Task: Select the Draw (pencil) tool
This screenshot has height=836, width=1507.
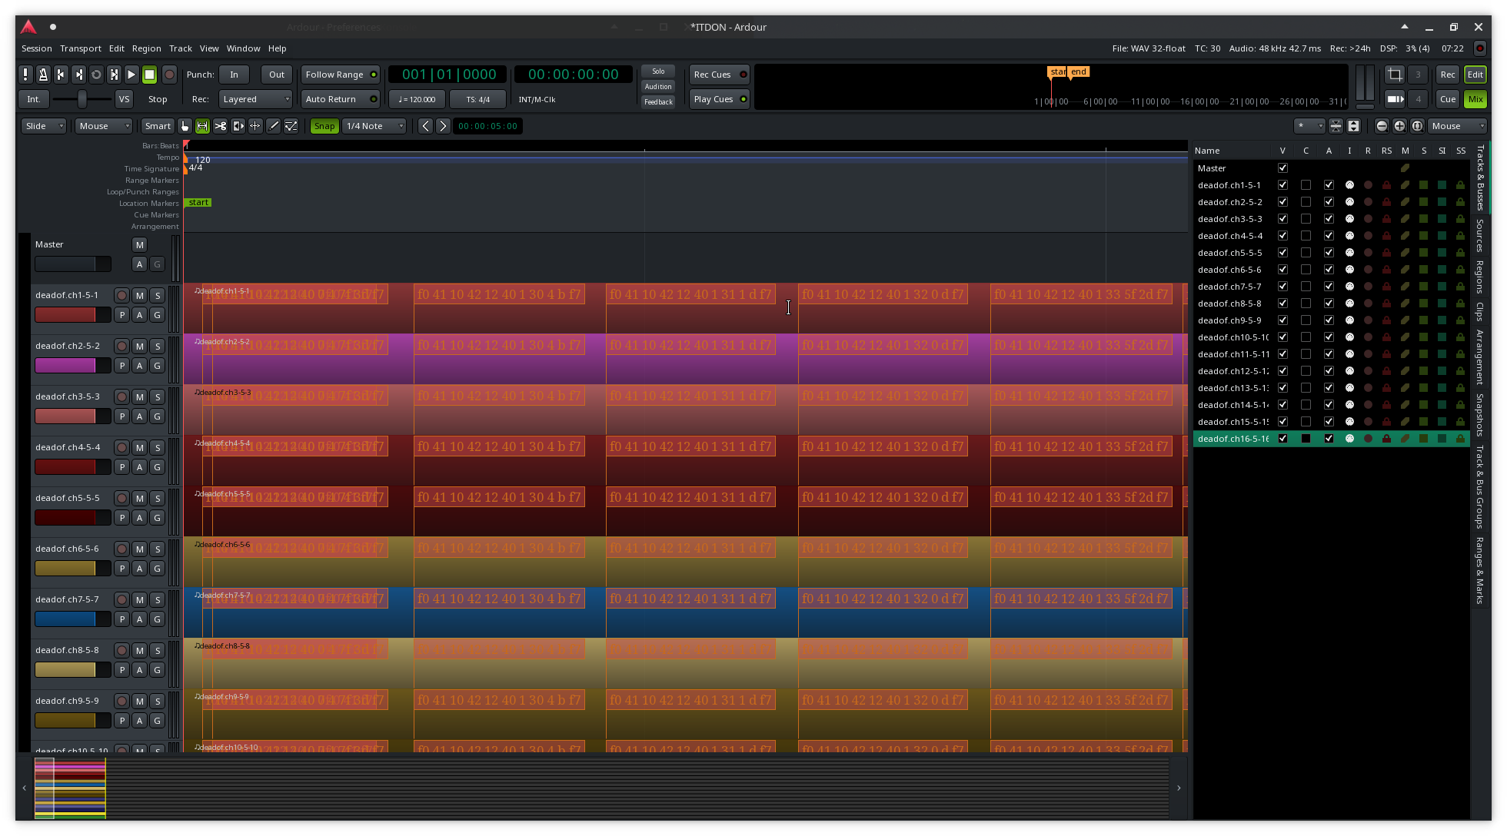Action: (x=273, y=126)
